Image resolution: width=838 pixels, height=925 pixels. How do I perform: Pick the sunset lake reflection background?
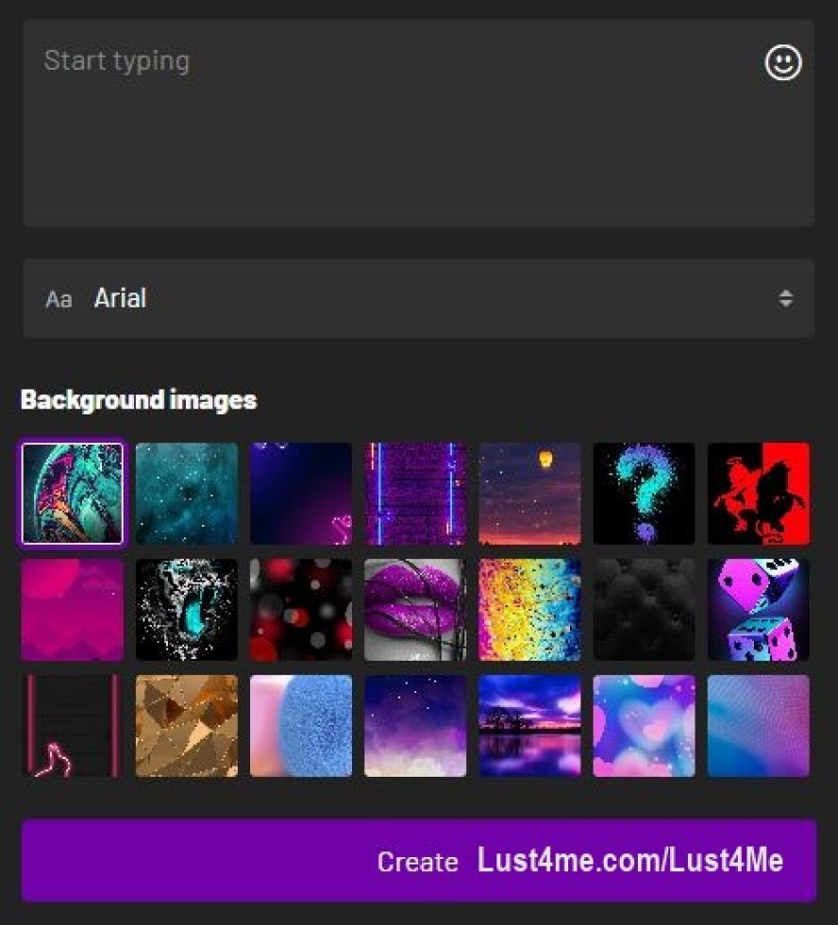coord(529,727)
